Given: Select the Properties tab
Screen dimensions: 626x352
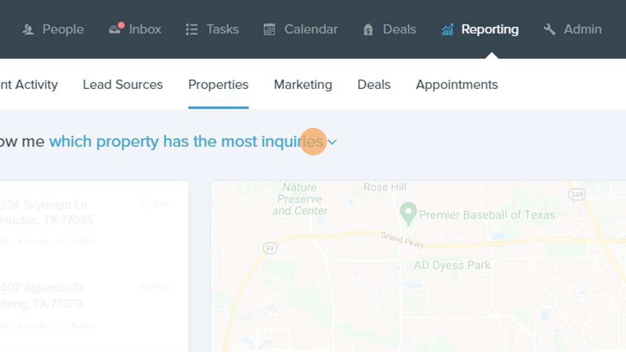Looking at the screenshot, I should point(218,85).
